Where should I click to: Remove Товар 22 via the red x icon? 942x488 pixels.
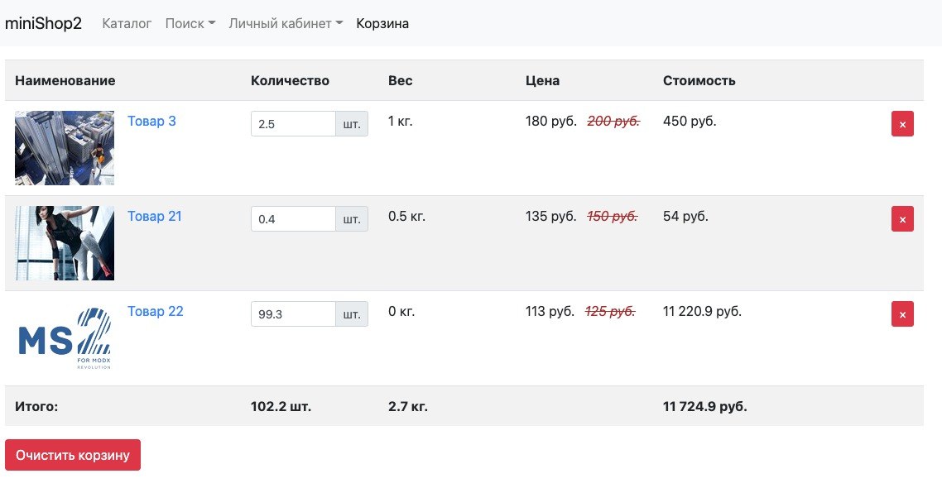pos(901,314)
